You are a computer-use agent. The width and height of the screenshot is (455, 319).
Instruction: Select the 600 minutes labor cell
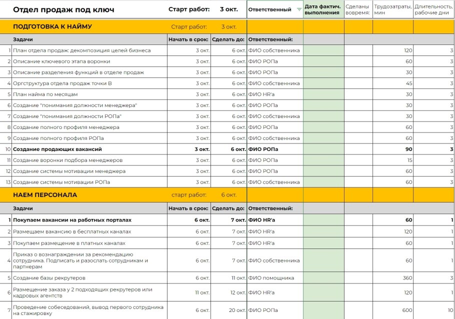point(392,310)
